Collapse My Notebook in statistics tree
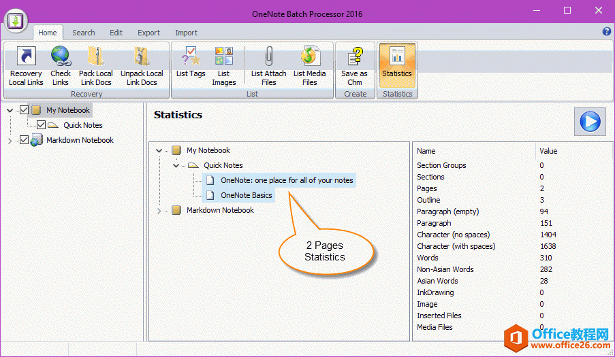 click(159, 150)
